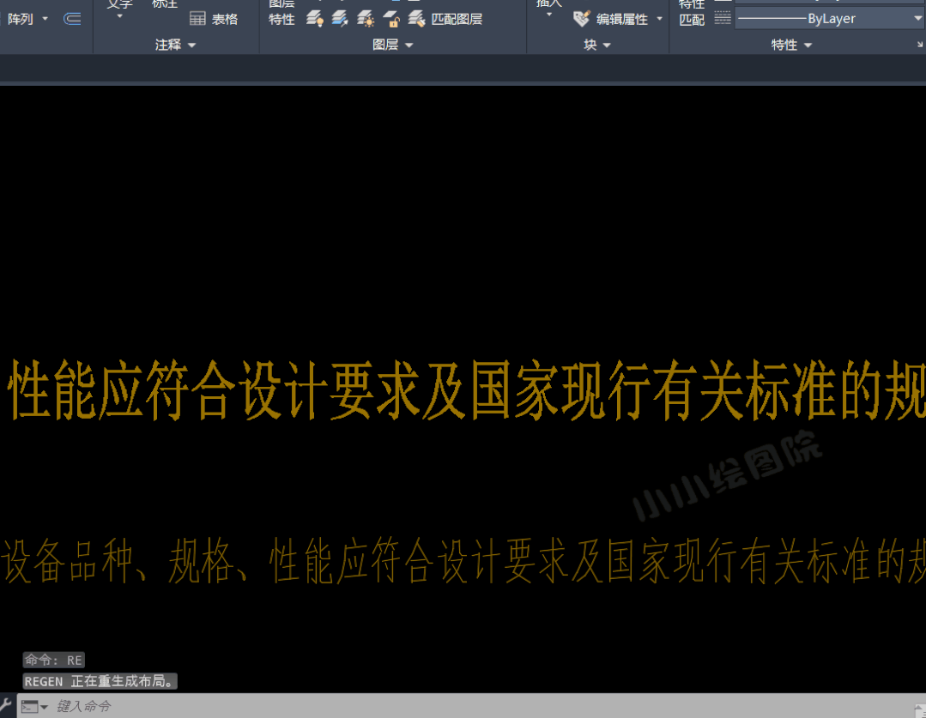Click 匹配图层 match layer icon

[417, 19]
